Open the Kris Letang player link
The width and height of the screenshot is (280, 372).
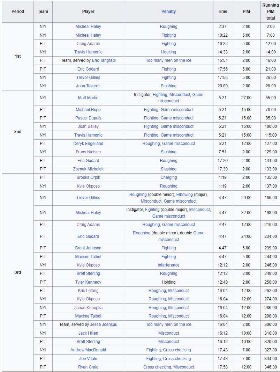88,291
